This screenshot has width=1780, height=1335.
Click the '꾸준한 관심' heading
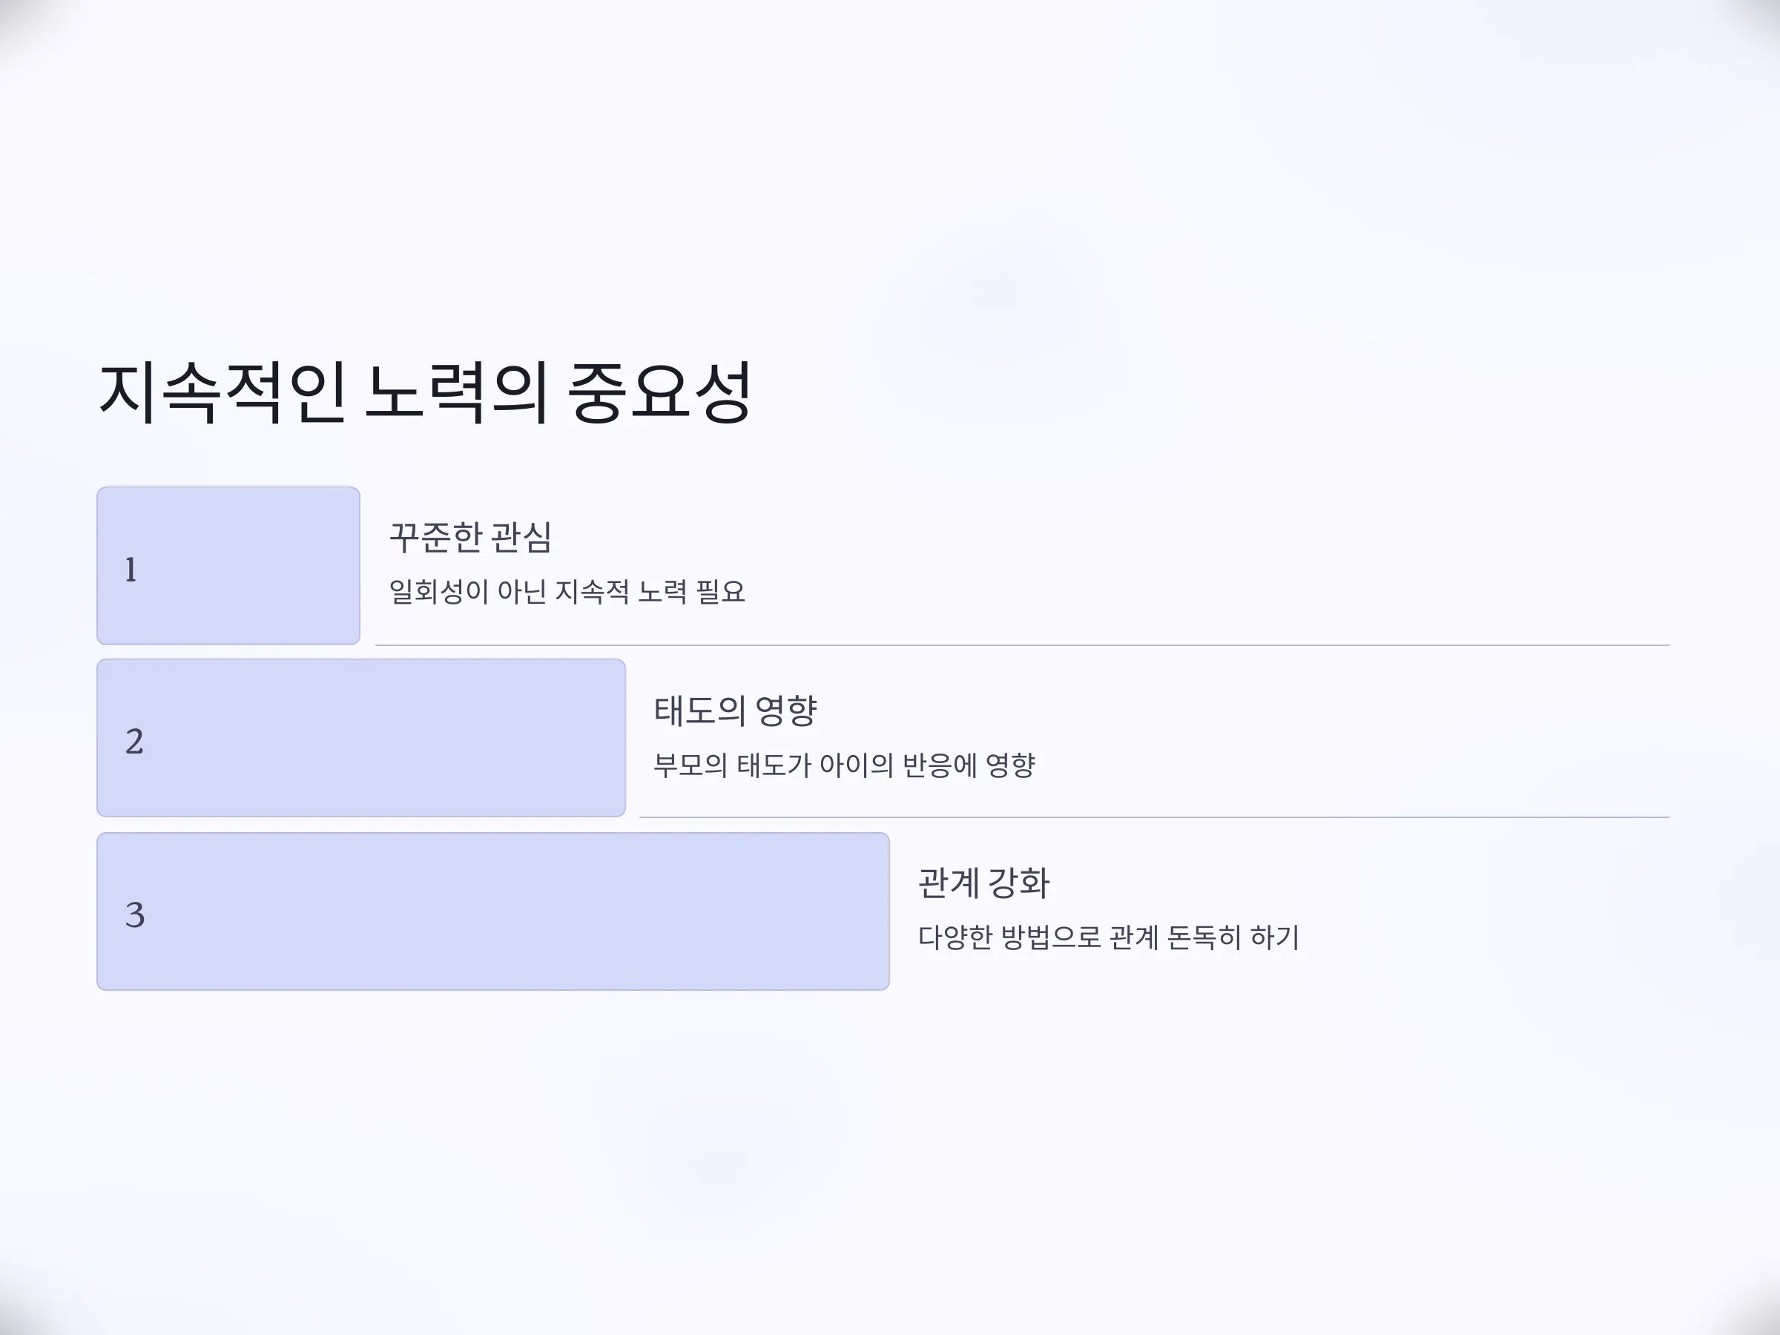click(471, 538)
